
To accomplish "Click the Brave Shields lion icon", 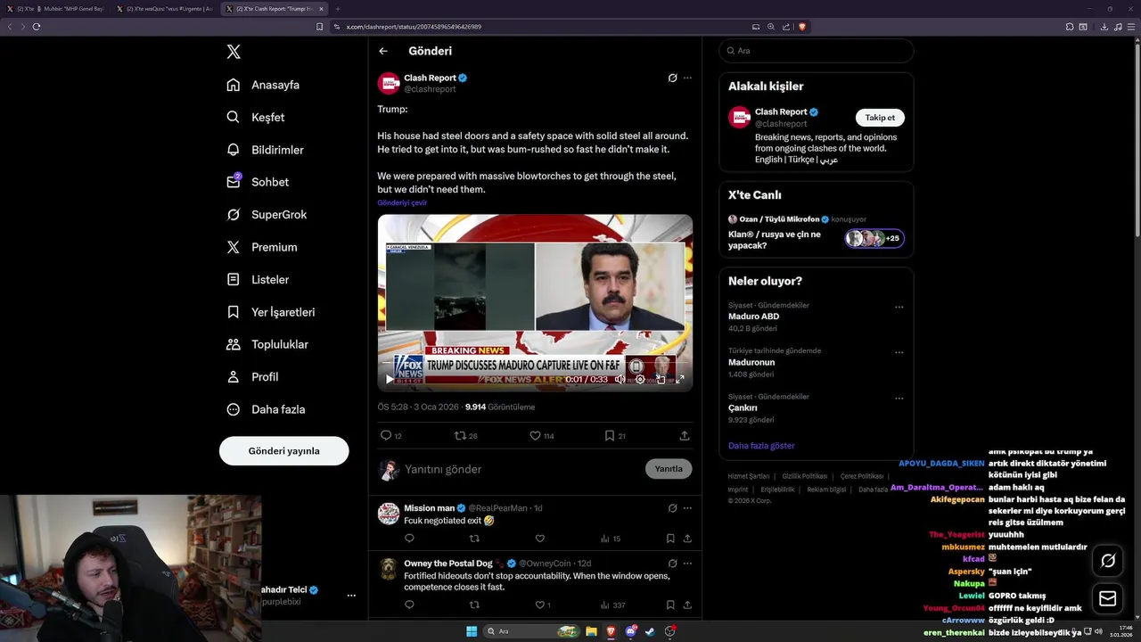I will [802, 27].
